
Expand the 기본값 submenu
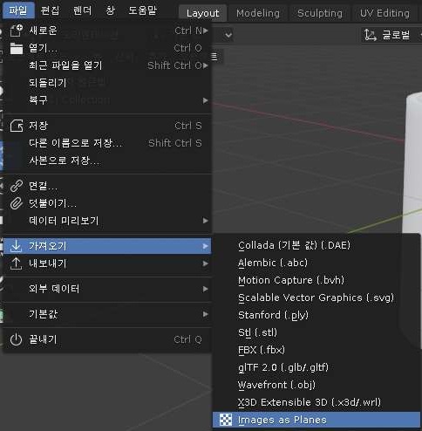pyautogui.click(x=107, y=314)
